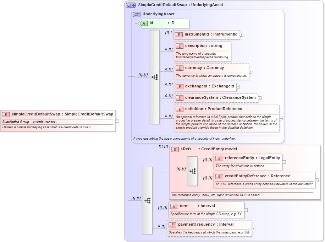Click 'Specifies the term of the simple CD swap' text

(206, 214)
